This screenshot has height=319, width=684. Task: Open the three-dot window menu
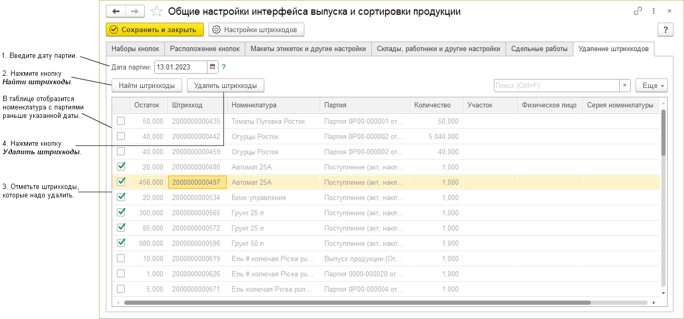pos(653,11)
